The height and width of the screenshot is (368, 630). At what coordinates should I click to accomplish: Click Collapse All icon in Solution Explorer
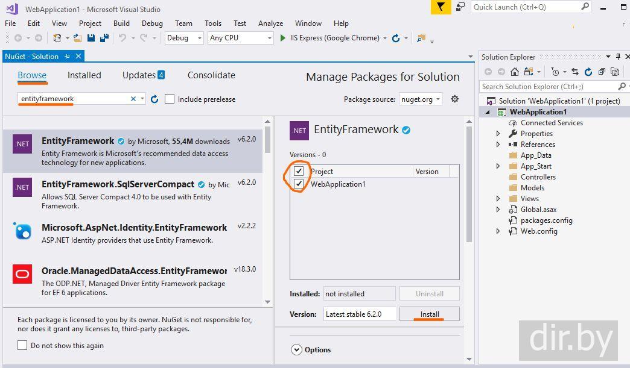click(x=602, y=72)
